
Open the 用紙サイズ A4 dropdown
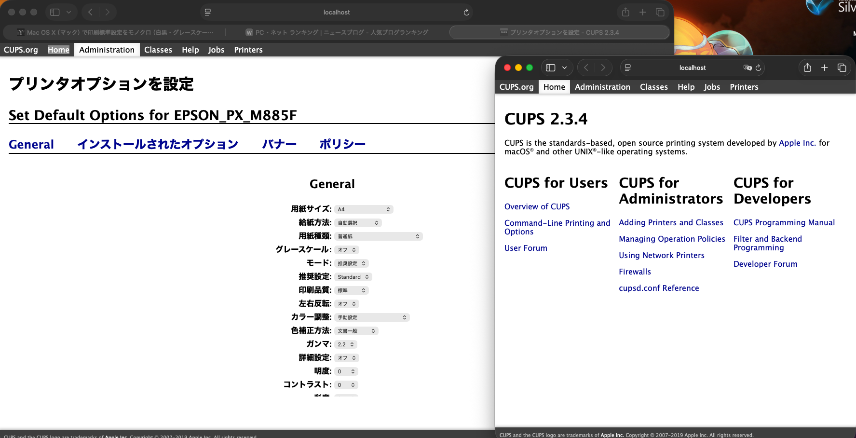point(364,209)
